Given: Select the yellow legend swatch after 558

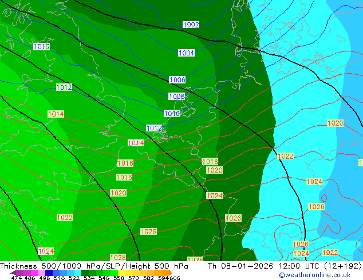Looking at the screenshot, I should tap(122, 273).
